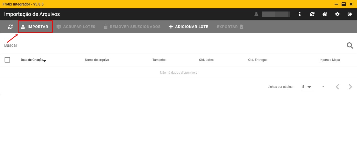Image resolution: width=357 pixels, height=155 pixels.
Task: Click the Adicionar Lote button
Action: [x=189, y=27]
